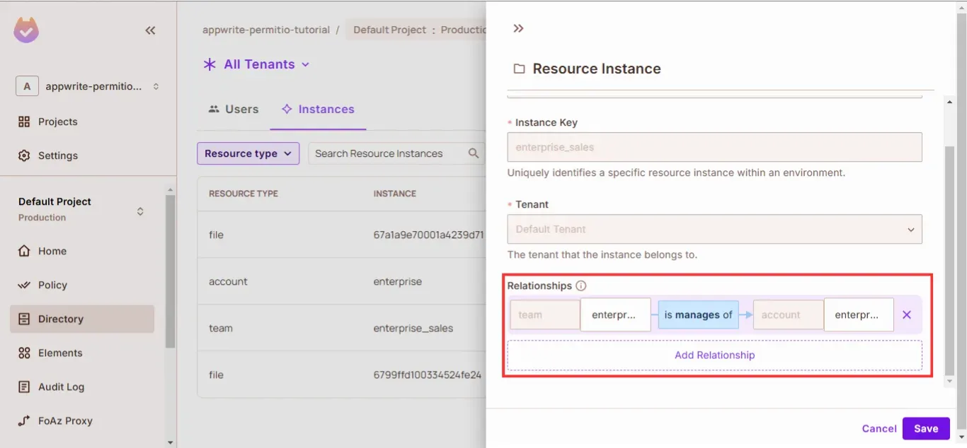This screenshot has height=448, width=967.
Task: Open the workspace switcher appwrite-permitio
Action: 88,87
